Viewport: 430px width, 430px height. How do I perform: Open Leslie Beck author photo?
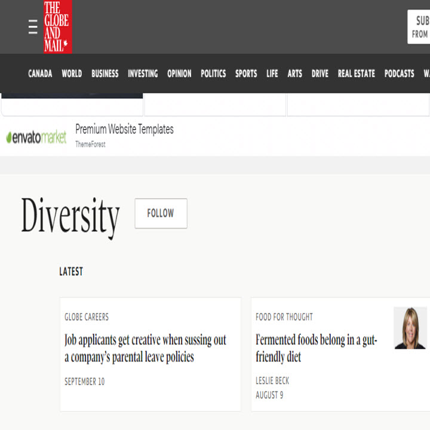[410, 328]
